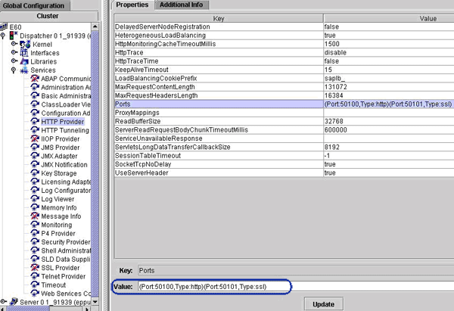This screenshot has width=454, height=311.
Task: Click the SLD Data Supplier service icon
Action: click(35, 259)
